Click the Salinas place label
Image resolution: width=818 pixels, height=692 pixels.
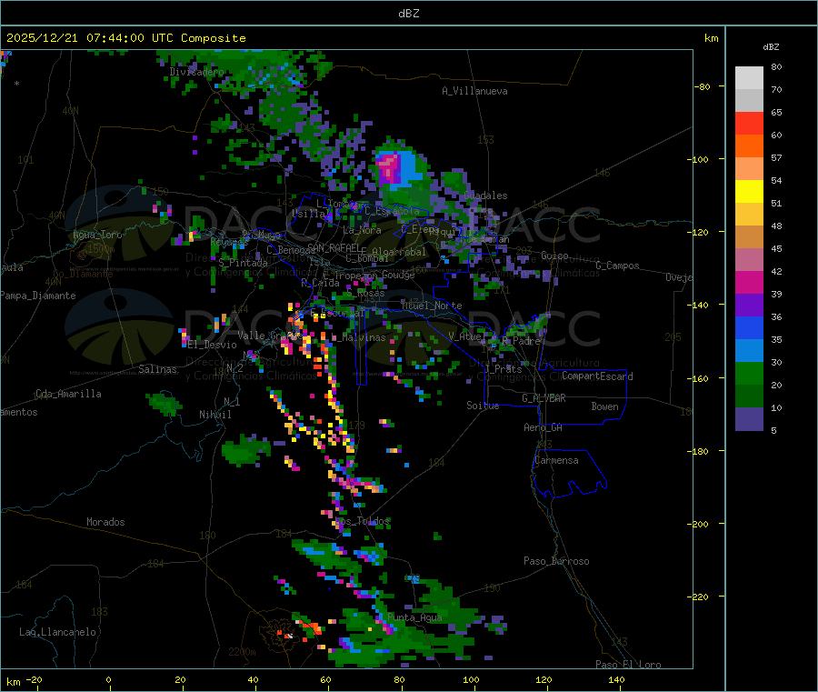tap(157, 369)
